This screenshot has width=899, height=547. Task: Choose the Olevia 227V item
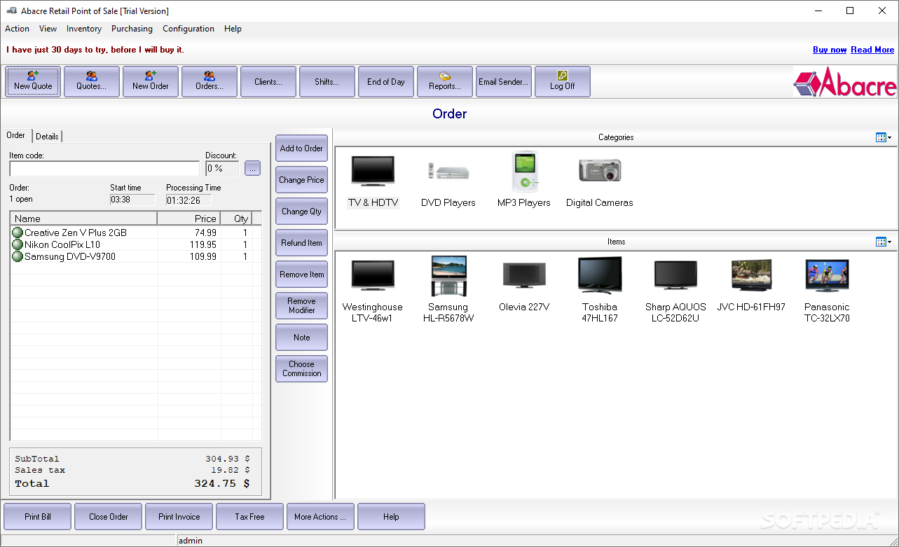click(x=524, y=286)
